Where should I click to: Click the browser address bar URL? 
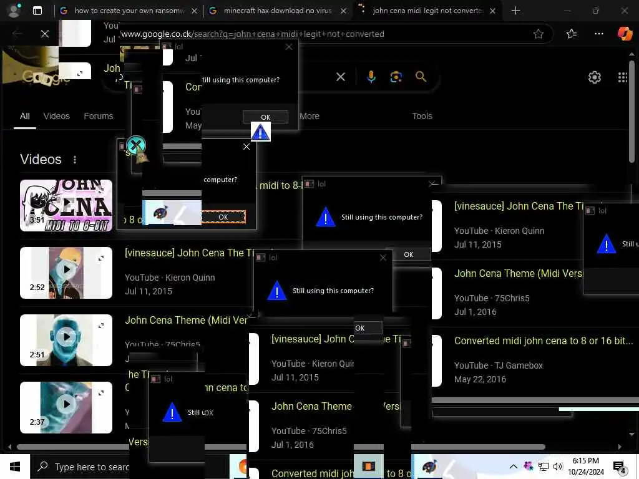(x=253, y=34)
